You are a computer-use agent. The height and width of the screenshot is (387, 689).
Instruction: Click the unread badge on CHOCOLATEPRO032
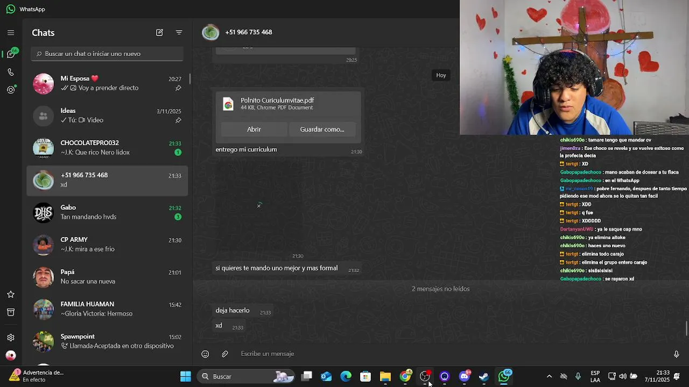click(x=178, y=153)
